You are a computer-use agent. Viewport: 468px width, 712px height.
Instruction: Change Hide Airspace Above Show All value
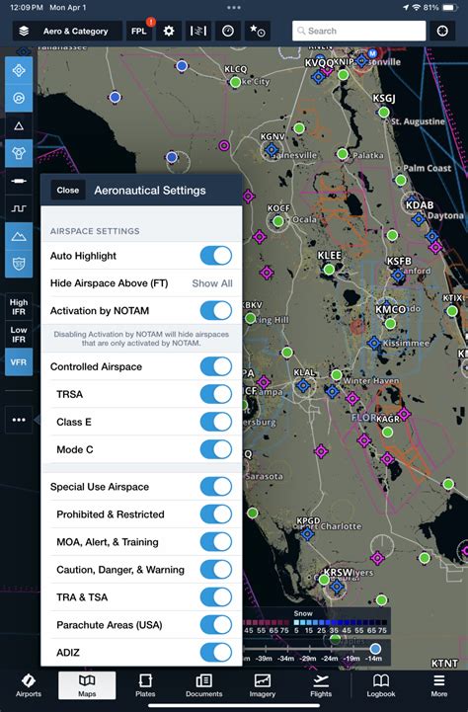point(212,283)
